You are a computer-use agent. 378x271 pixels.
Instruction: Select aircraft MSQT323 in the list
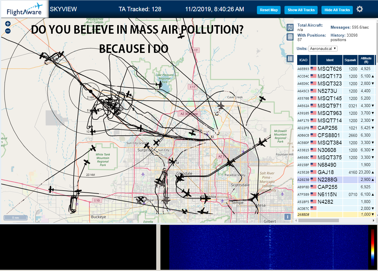click(x=330, y=84)
